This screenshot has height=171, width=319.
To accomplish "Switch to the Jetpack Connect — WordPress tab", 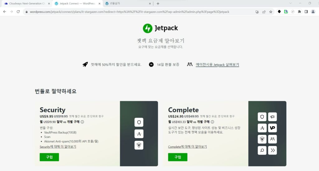I will [x=77, y=3].
